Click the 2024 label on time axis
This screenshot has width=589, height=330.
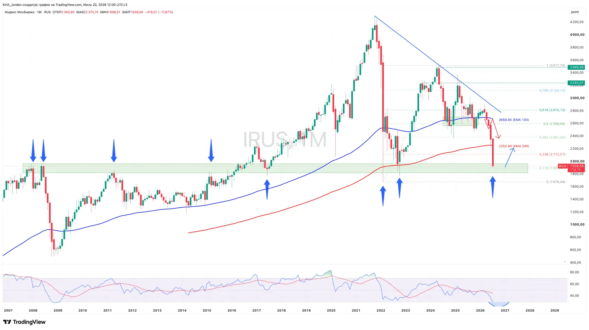click(430, 310)
